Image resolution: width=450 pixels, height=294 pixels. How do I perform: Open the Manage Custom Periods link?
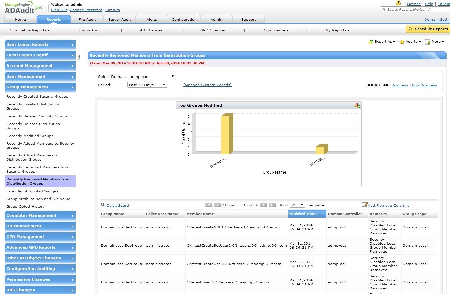pyautogui.click(x=207, y=85)
